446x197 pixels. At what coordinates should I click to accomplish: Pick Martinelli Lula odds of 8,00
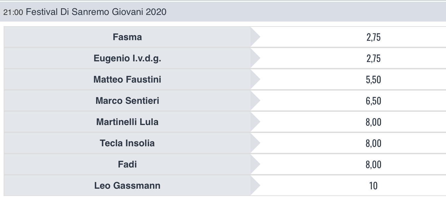click(373, 122)
